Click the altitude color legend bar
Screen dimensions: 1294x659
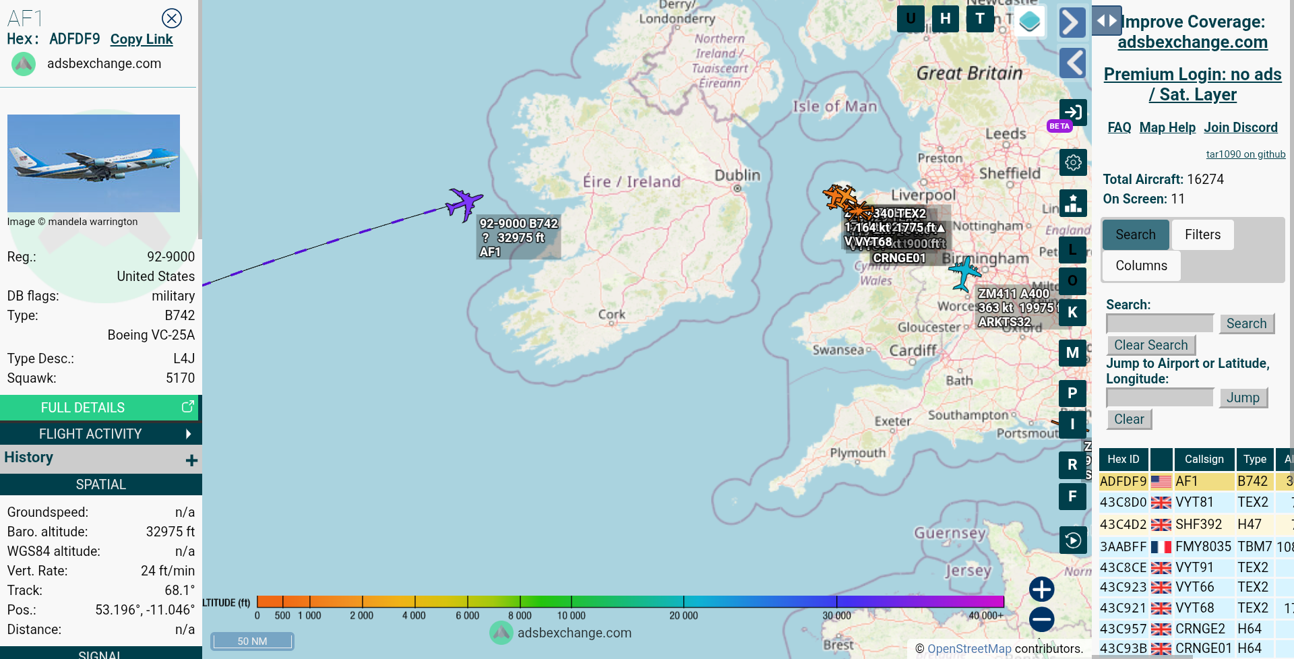(x=630, y=601)
